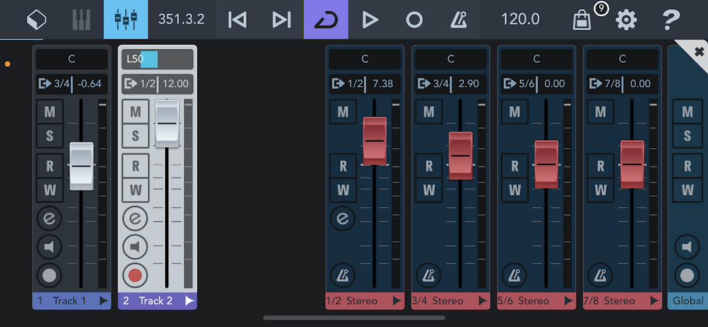This screenshot has height=327, width=708.
Task: Open the shop bag icon
Action: point(581,21)
